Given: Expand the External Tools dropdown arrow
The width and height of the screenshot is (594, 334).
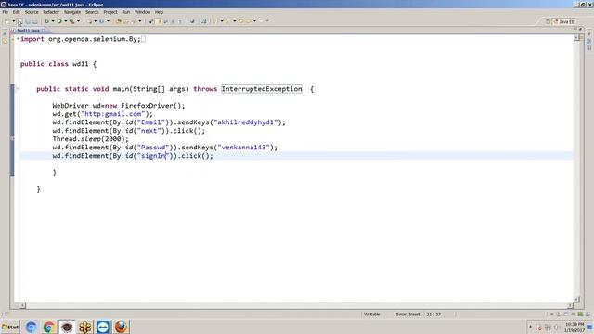Looking at the screenshot, I should pyautogui.click(x=78, y=21).
